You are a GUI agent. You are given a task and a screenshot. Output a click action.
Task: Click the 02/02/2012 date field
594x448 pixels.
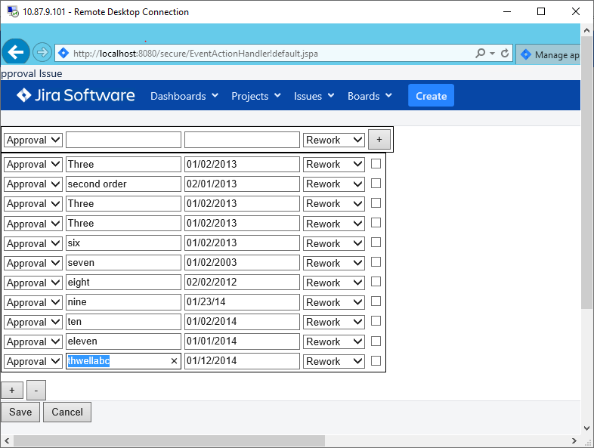point(242,282)
